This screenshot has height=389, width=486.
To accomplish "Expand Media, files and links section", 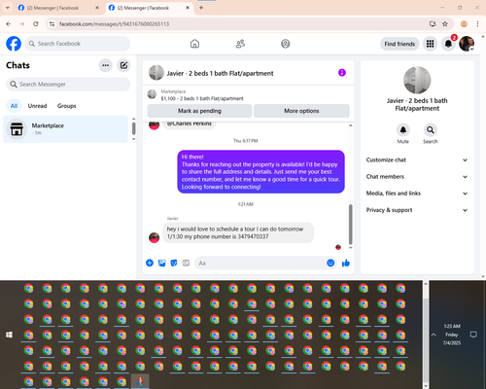I will click(417, 194).
